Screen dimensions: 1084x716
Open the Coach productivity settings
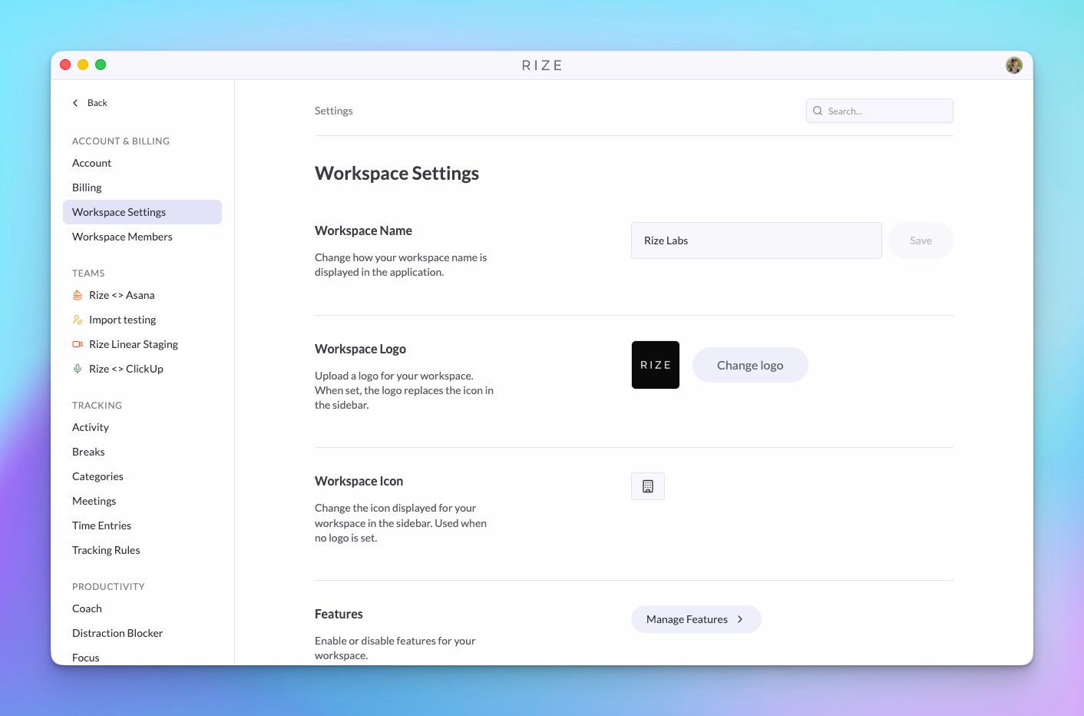pos(87,608)
